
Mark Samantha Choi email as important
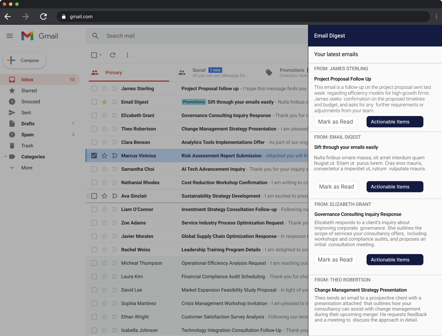point(115,169)
